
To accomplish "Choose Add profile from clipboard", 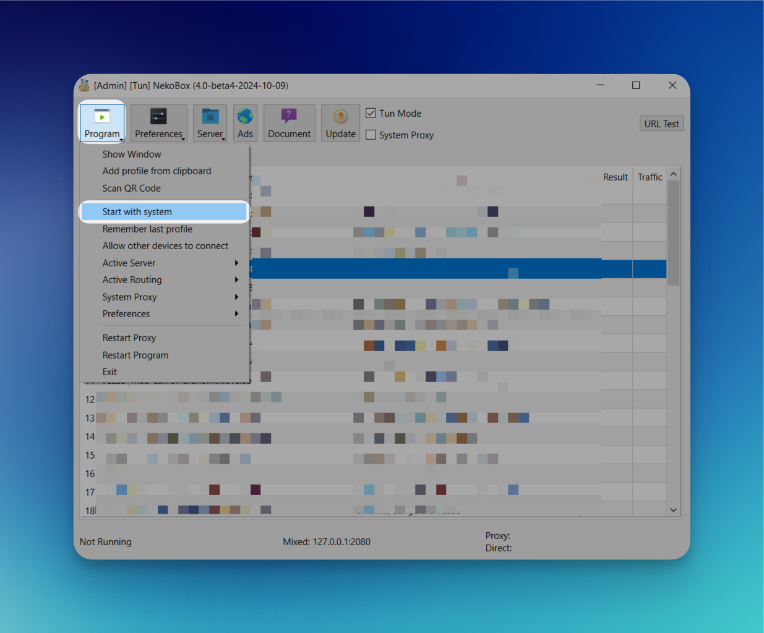I will 165,171.
